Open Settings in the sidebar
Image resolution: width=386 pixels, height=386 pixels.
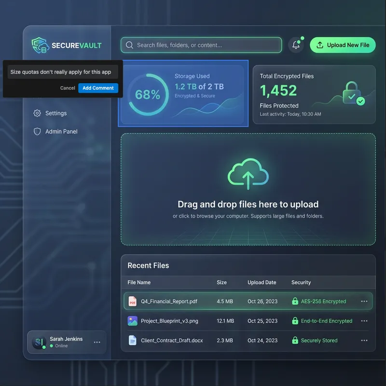56,113
